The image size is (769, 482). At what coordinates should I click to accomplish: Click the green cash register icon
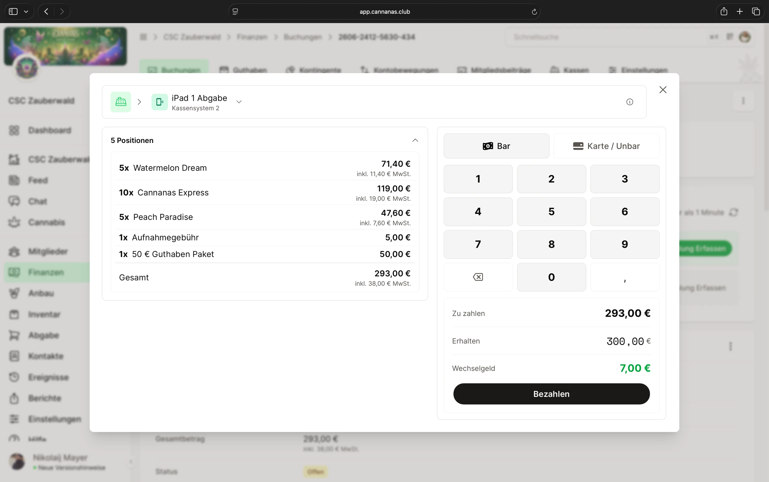pos(121,102)
